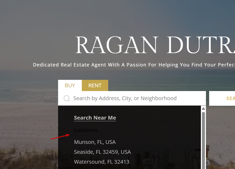Switch to the BUY tab
This screenshot has height=169, width=235.
pyautogui.click(x=70, y=85)
